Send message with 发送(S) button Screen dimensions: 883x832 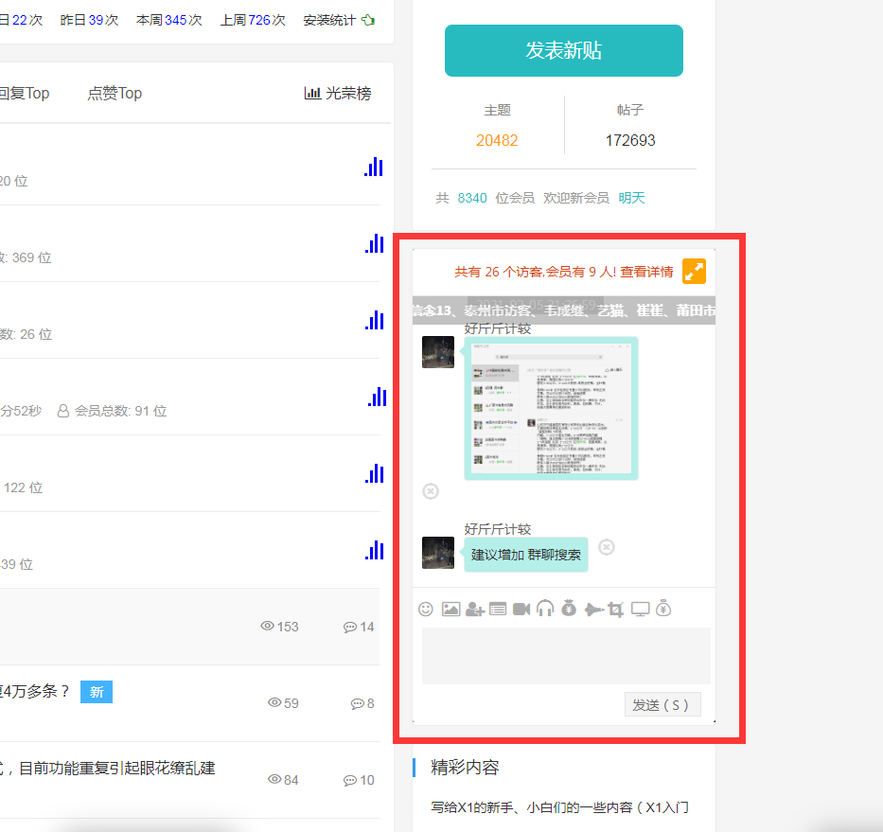[x=662, y=705]
